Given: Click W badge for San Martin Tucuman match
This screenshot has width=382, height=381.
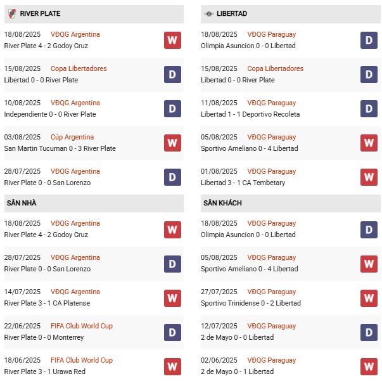Looking at the screenshot, I should (172, 143).
